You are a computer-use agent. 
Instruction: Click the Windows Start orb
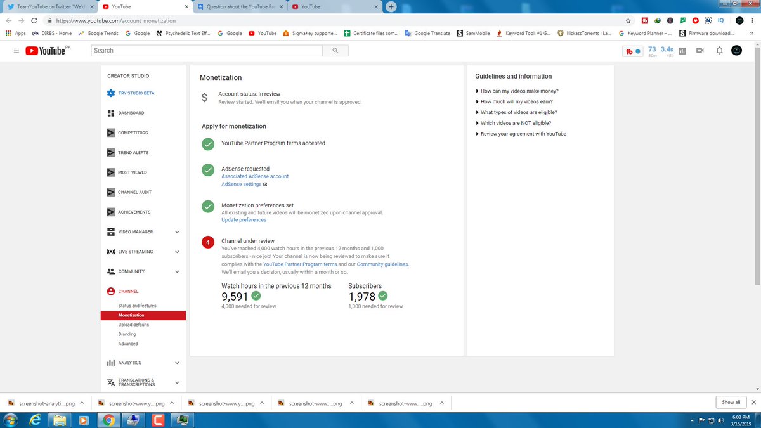(x=11, y=420)
